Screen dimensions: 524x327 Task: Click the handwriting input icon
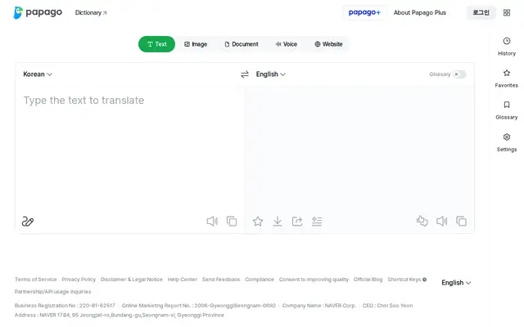(28, 222)
